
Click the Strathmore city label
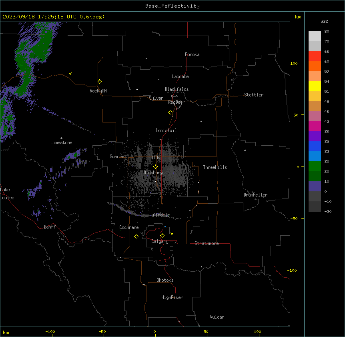[207, 243]
